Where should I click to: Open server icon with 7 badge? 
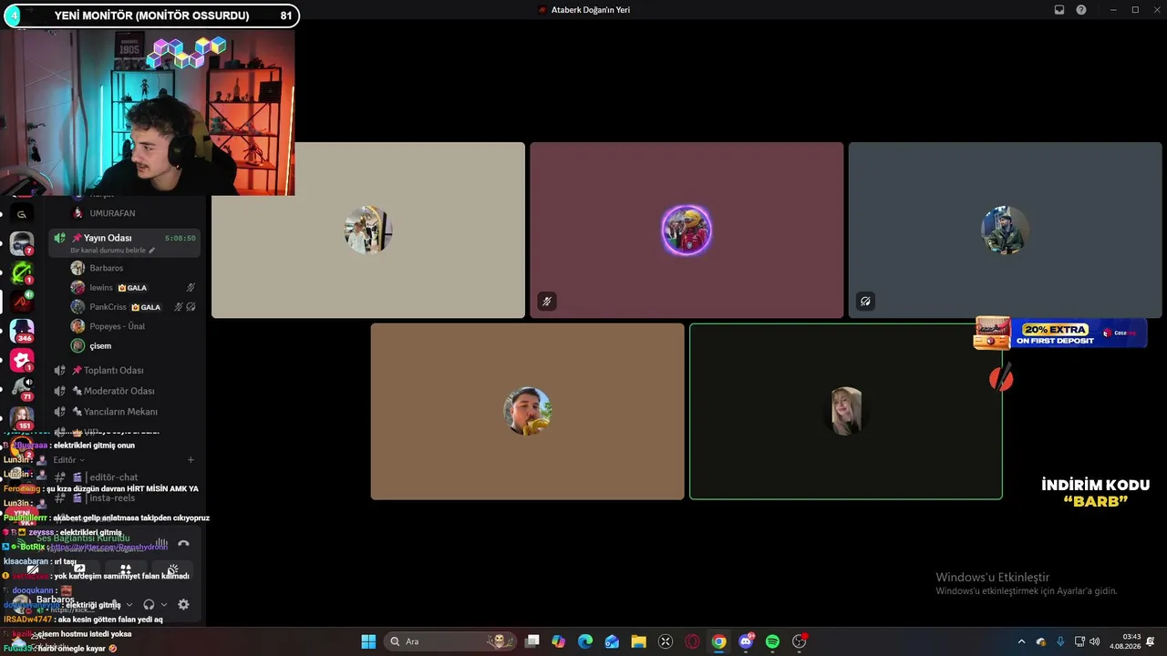pyautogui.click(x=22, y=243)
